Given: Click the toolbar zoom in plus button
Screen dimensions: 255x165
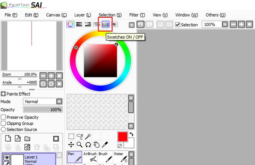Looking at the screenshot, I should coord(241,24).
